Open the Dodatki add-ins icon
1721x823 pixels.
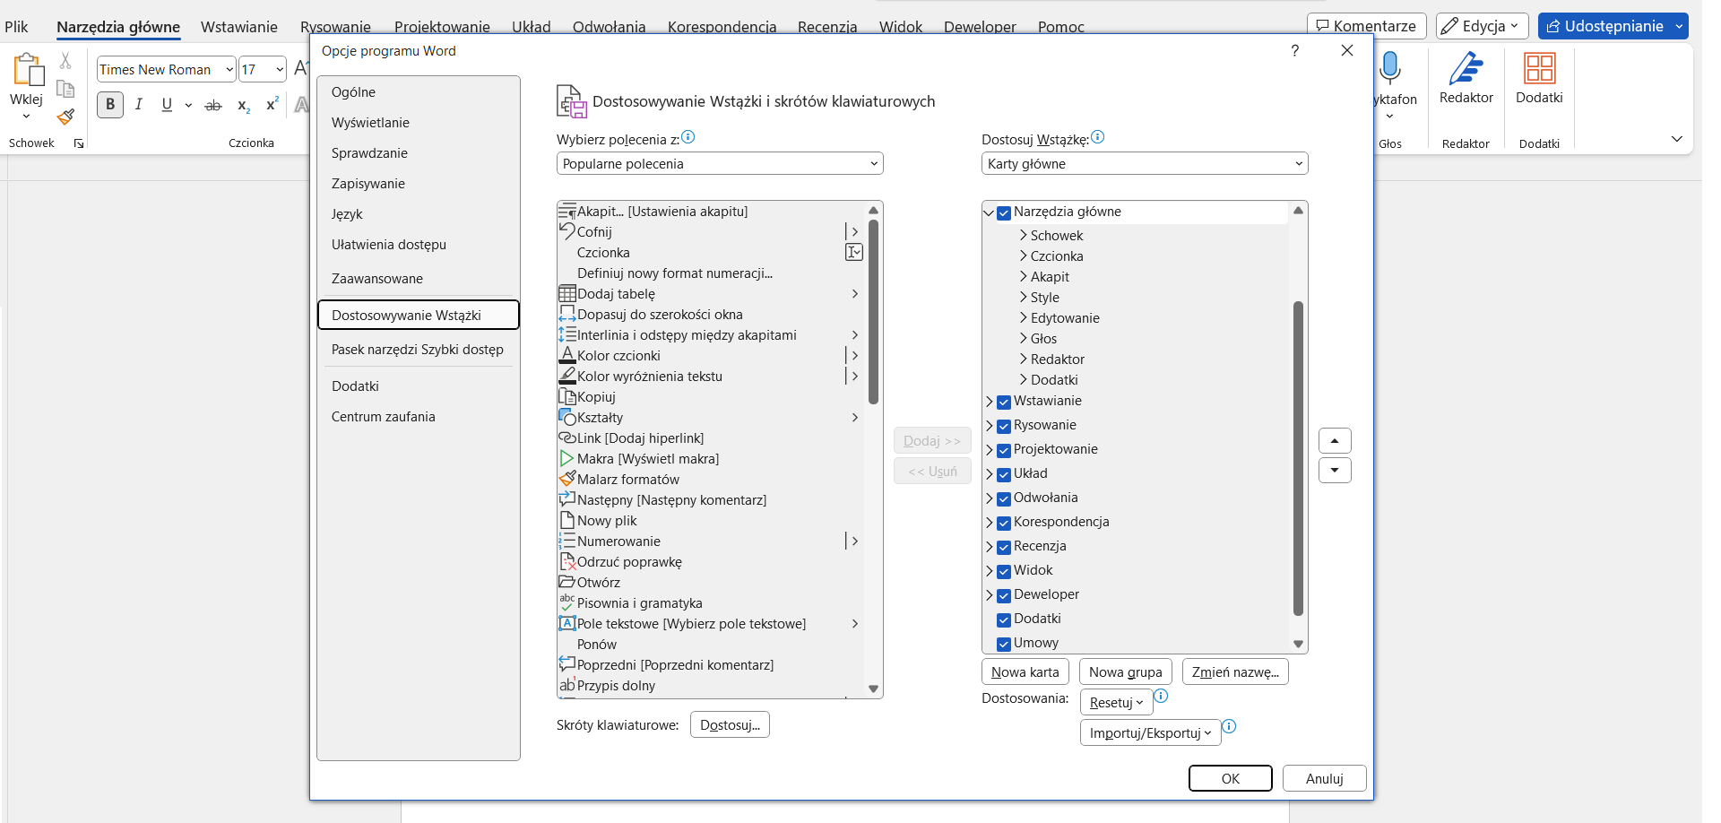[1539, 69]
